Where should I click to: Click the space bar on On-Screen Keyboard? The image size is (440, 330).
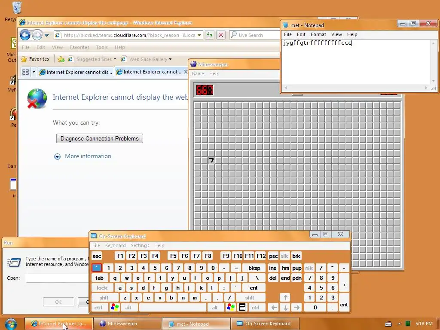coord(173,308)
